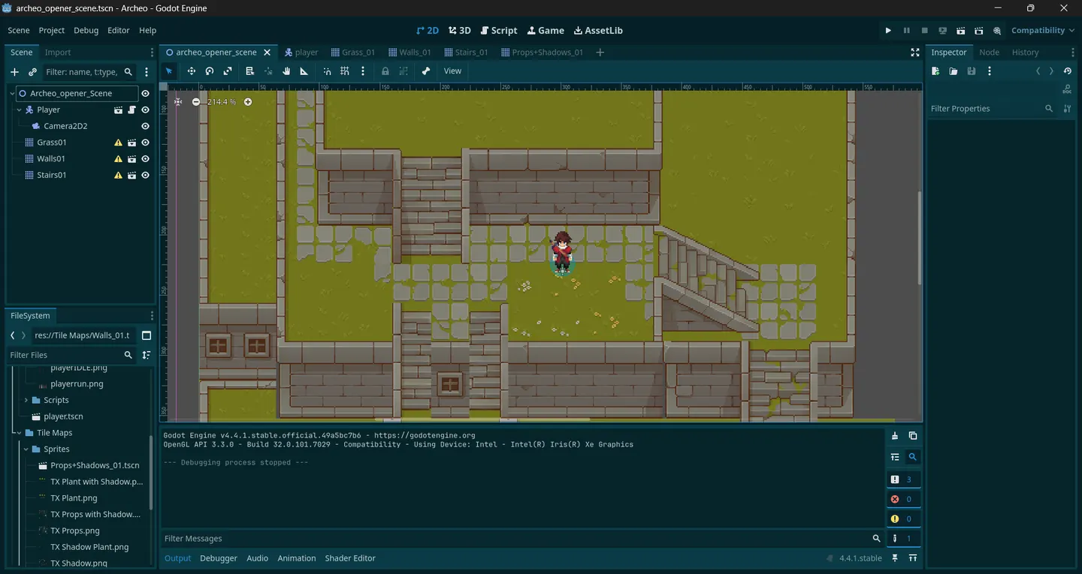Click the 214.4% zoom percentage control
The image size is (1082, 574).
coord(222,101)
